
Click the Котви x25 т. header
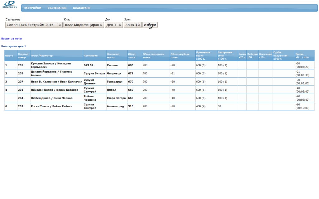(242, 56)
